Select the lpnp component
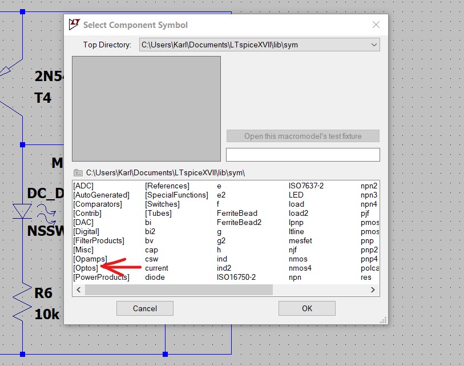Image resolution: width=464 pixels, height=366 pixels. (296, 222)
